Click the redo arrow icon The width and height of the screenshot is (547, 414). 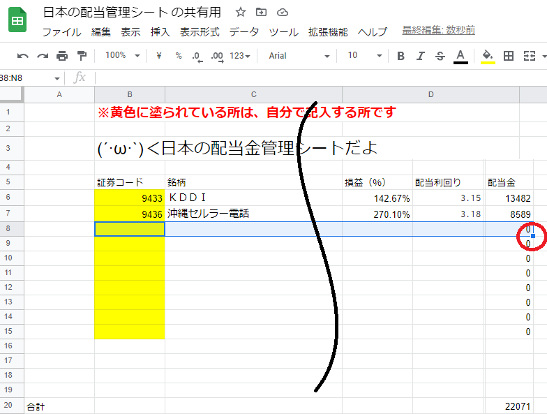[x=43, y=56]
